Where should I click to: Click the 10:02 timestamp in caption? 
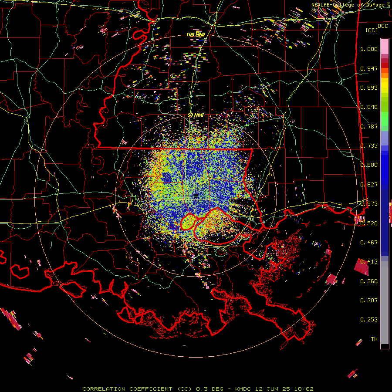304,389
